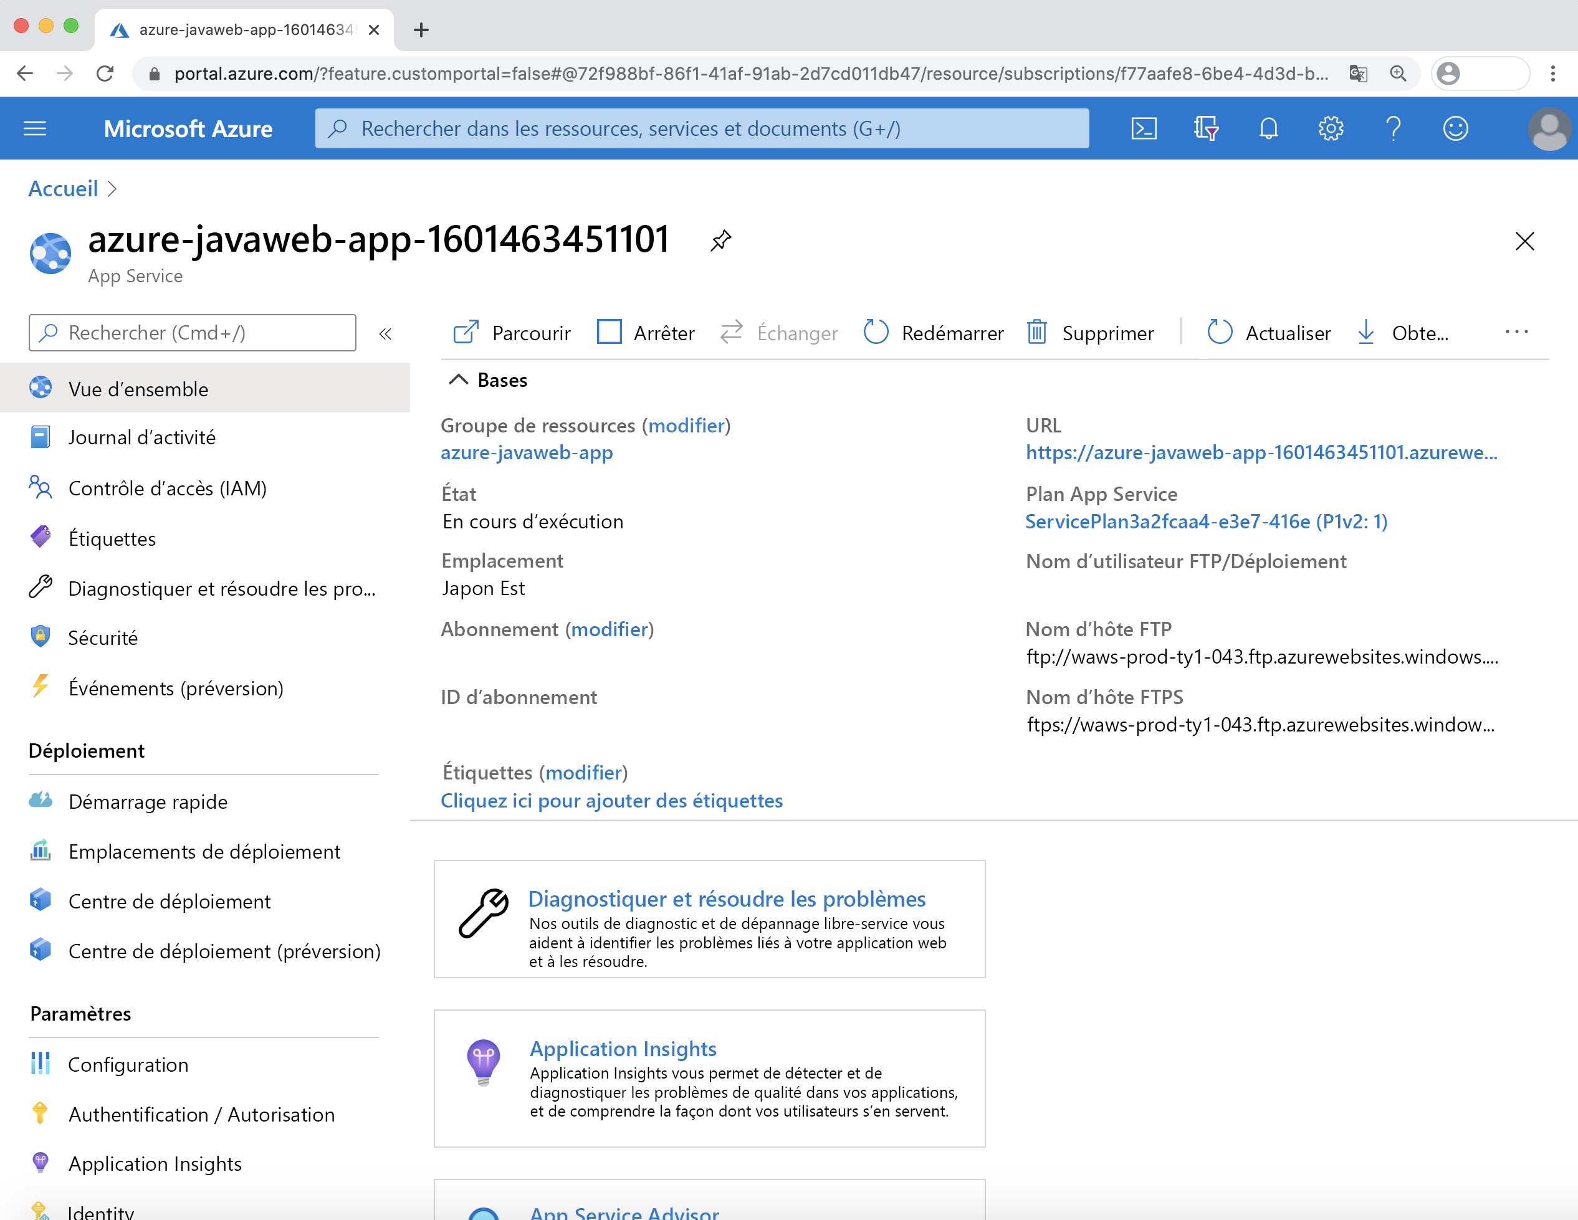Open the Chrome profile button

pos(1480,74)
